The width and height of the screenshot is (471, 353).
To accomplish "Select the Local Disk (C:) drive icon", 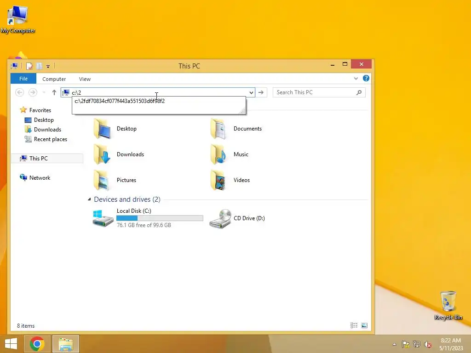I will click(x=103, y=218).
